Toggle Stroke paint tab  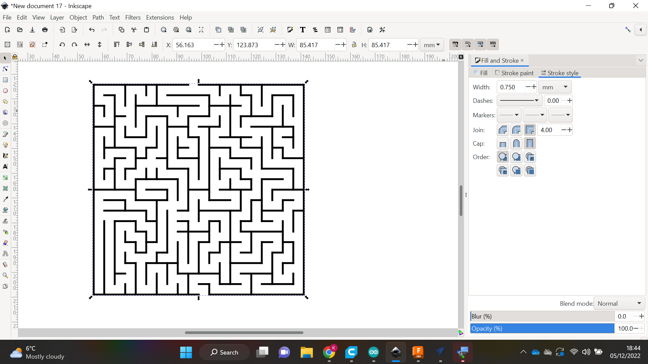coord(514,72)
